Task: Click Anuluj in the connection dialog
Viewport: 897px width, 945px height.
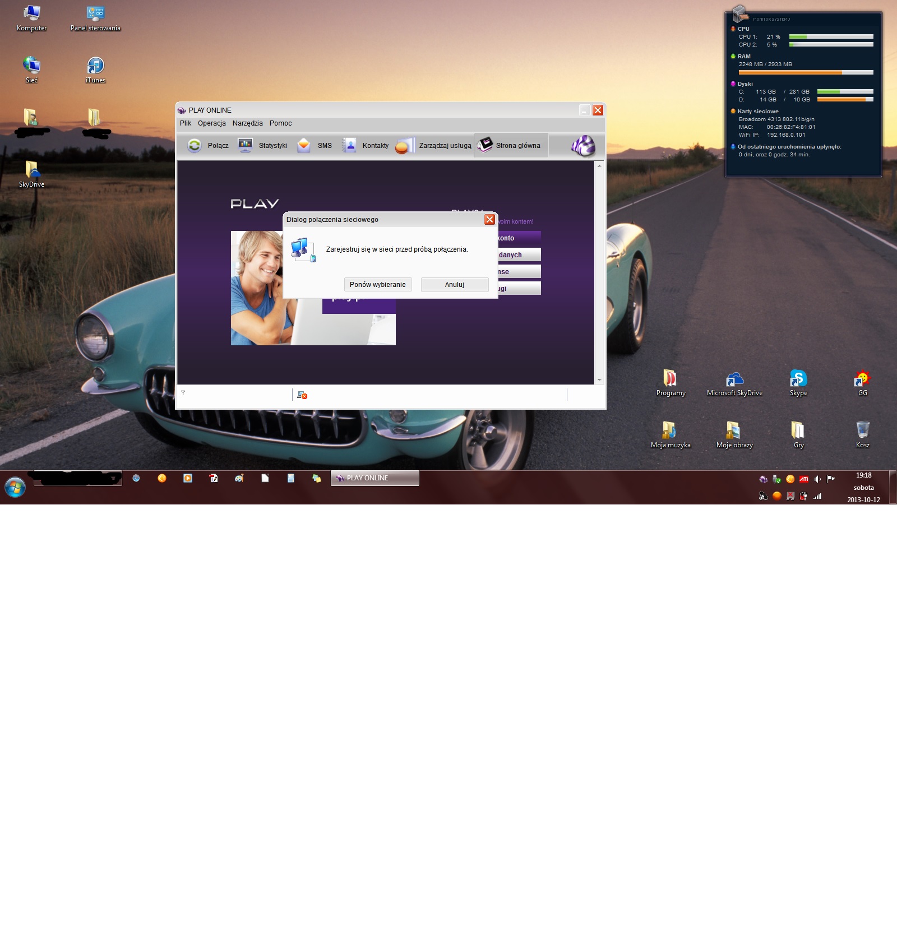Action: click(454, 285)
